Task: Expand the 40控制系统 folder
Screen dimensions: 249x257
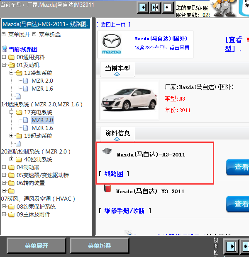Action: tap(12, 159)
